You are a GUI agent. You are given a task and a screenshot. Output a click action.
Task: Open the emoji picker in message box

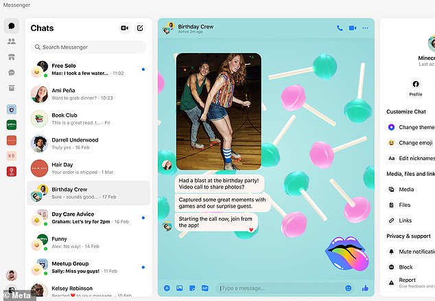coord(349,287)
